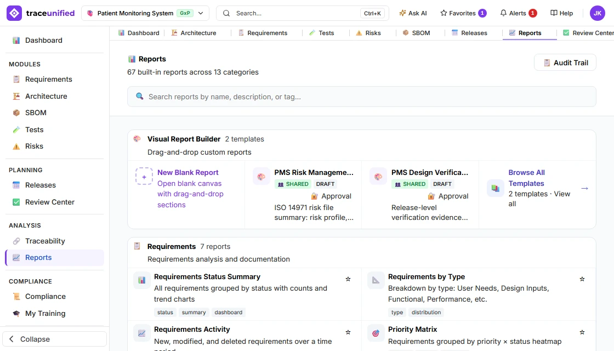Switch to the Tests tab

click(x=321, y=33)
